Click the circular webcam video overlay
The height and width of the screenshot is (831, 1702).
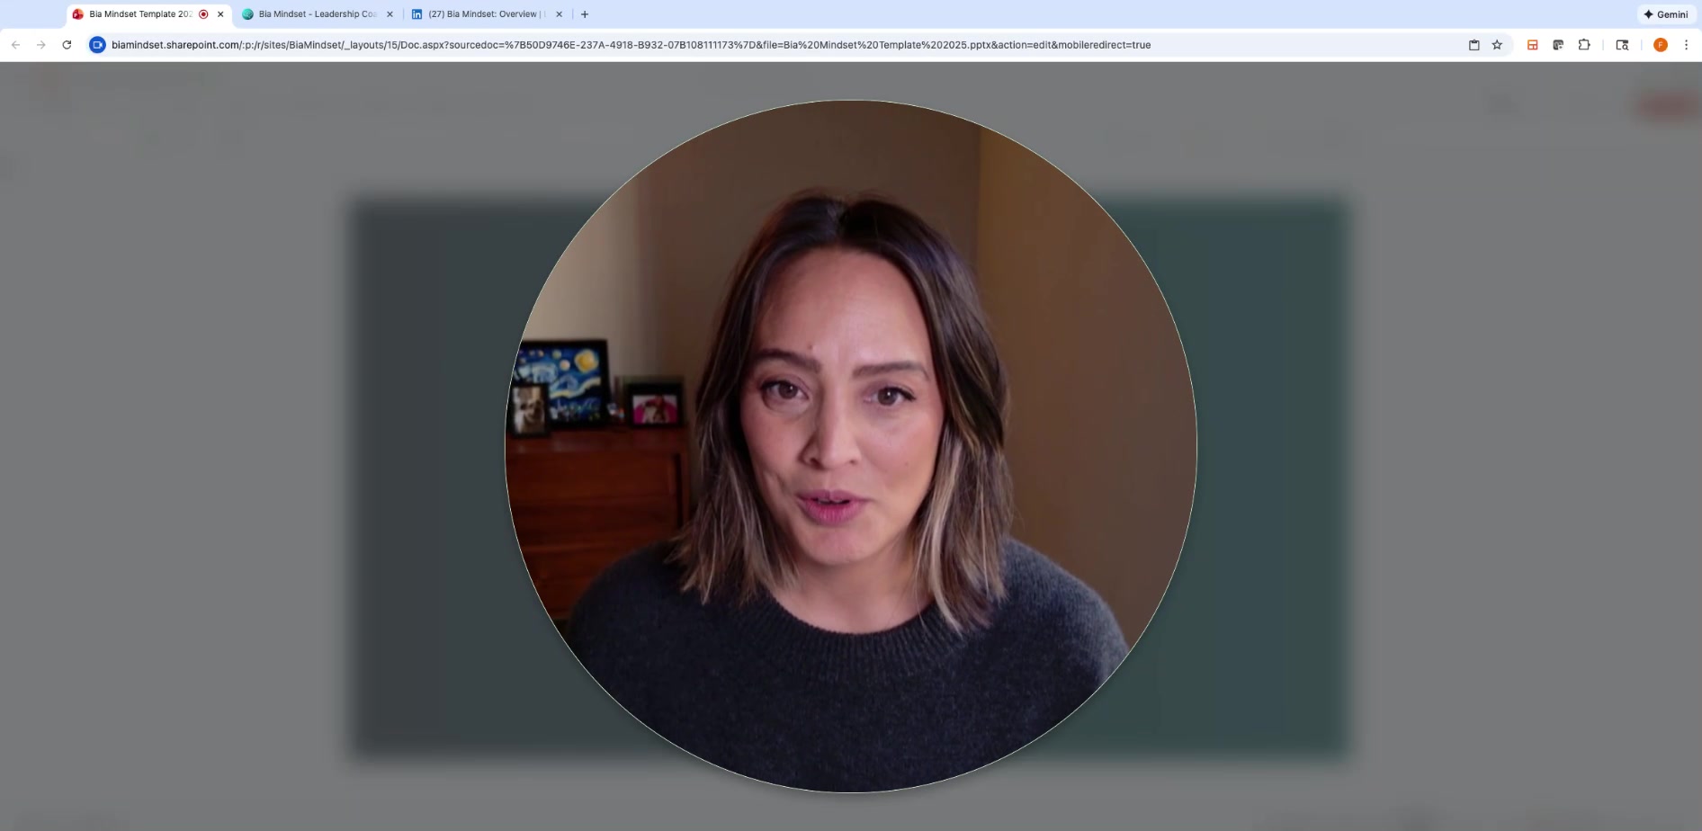coord(850,446)
